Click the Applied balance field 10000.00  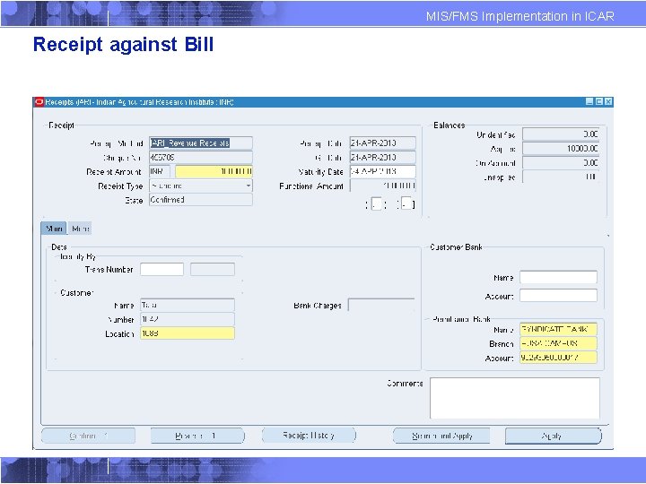(x=561, y=149)
